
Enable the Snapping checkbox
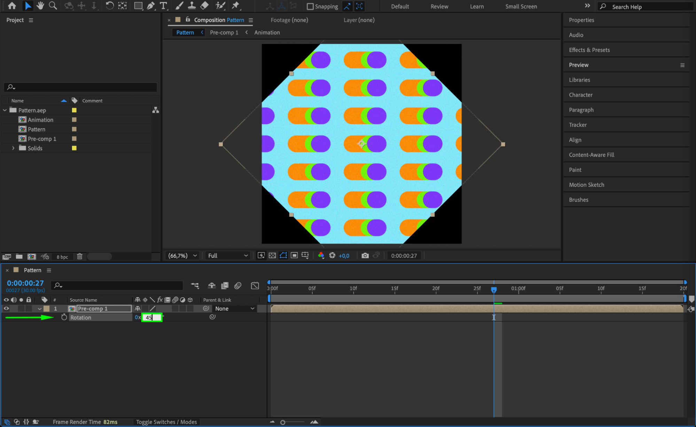tap(310, 6)
